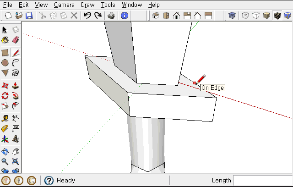Select the Freehand tool
Viewport: 293px width, 187px height.
16,73
